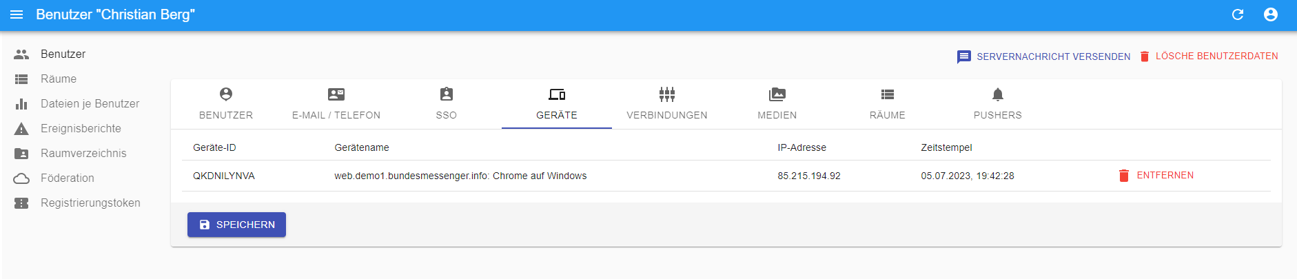The width and height of the screenshot is (1297, 279).
Task: Click Lösche Benutzerdaten button
Action: tap(1209, 56)
